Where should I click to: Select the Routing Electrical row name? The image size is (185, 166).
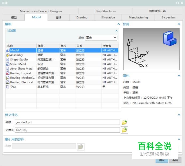22,82
